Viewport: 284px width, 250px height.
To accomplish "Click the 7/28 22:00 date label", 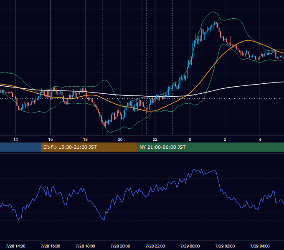I will (155, 246).
